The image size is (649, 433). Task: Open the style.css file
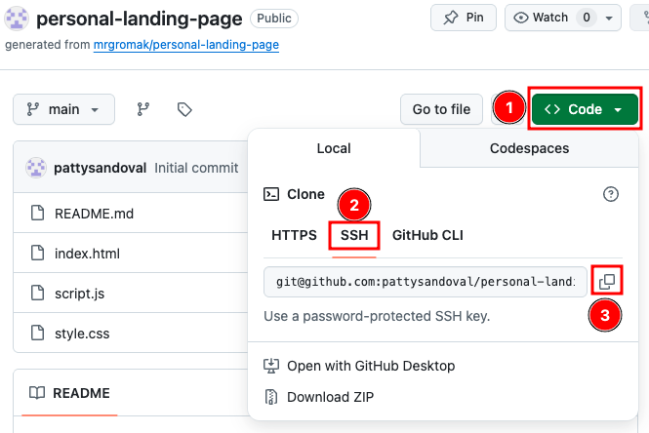[82, 334]
